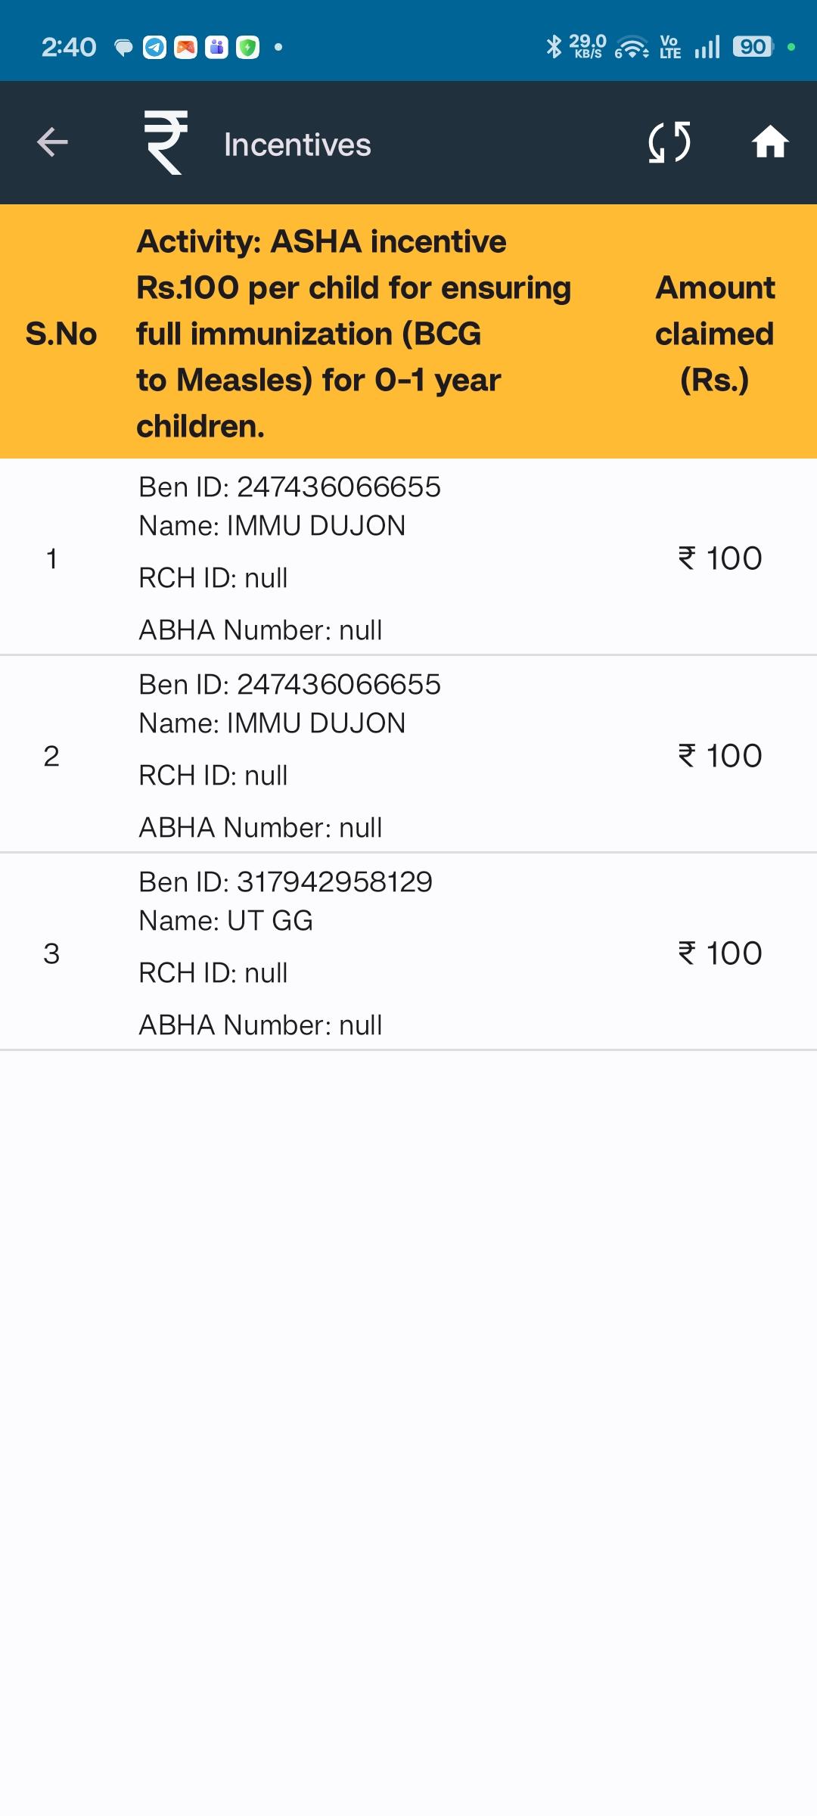Tap battery indicator showing 90

[x=752, y=47]
